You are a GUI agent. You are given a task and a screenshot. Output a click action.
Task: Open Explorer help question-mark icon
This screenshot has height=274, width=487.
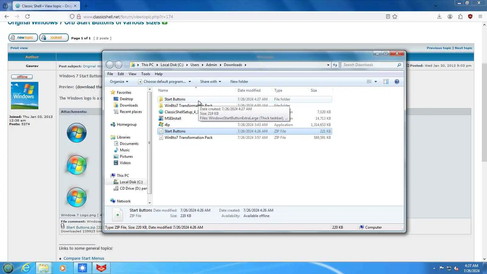[397, 82]
